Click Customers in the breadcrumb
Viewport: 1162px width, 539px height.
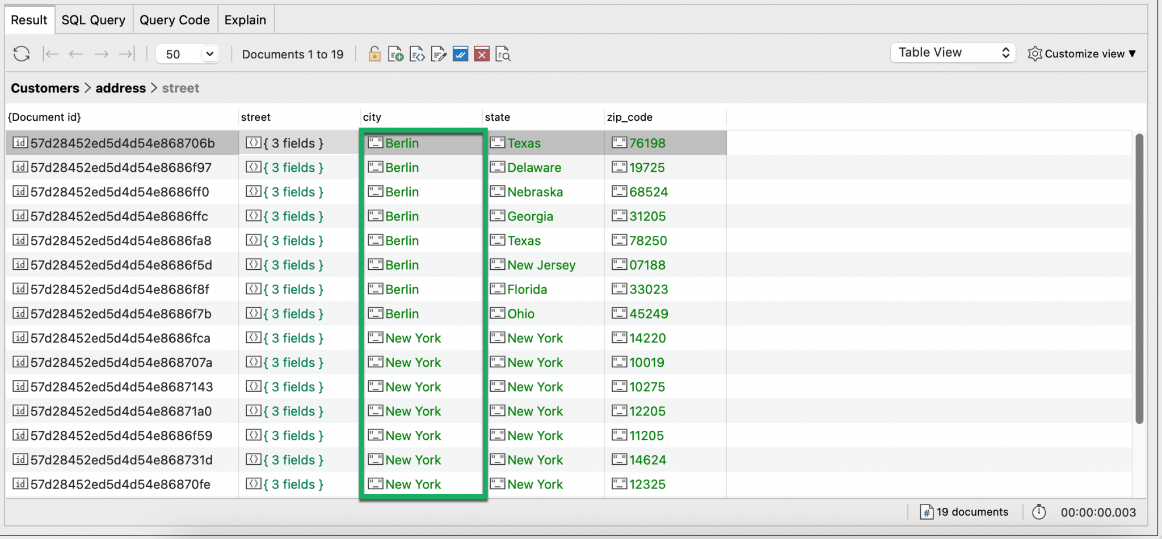45,88
